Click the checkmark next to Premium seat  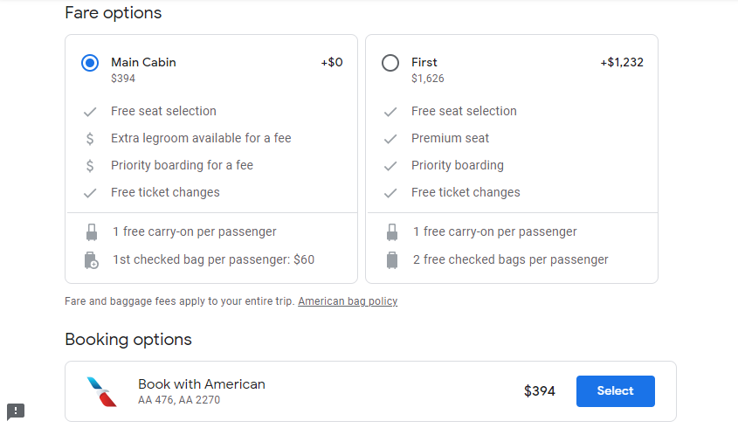390,139
